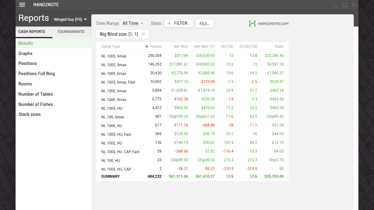Click the Chip706.24 net won value

click(x=179, y=116)
